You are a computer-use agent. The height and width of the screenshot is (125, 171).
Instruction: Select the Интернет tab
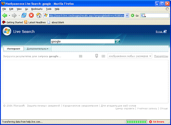pyautogui.click(x=14, y=49)
